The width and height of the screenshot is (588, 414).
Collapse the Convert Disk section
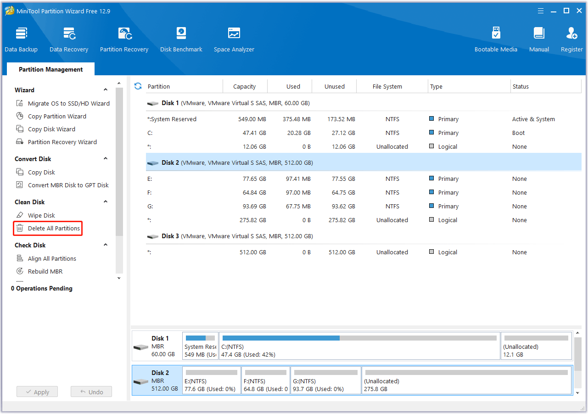point(106,159)
